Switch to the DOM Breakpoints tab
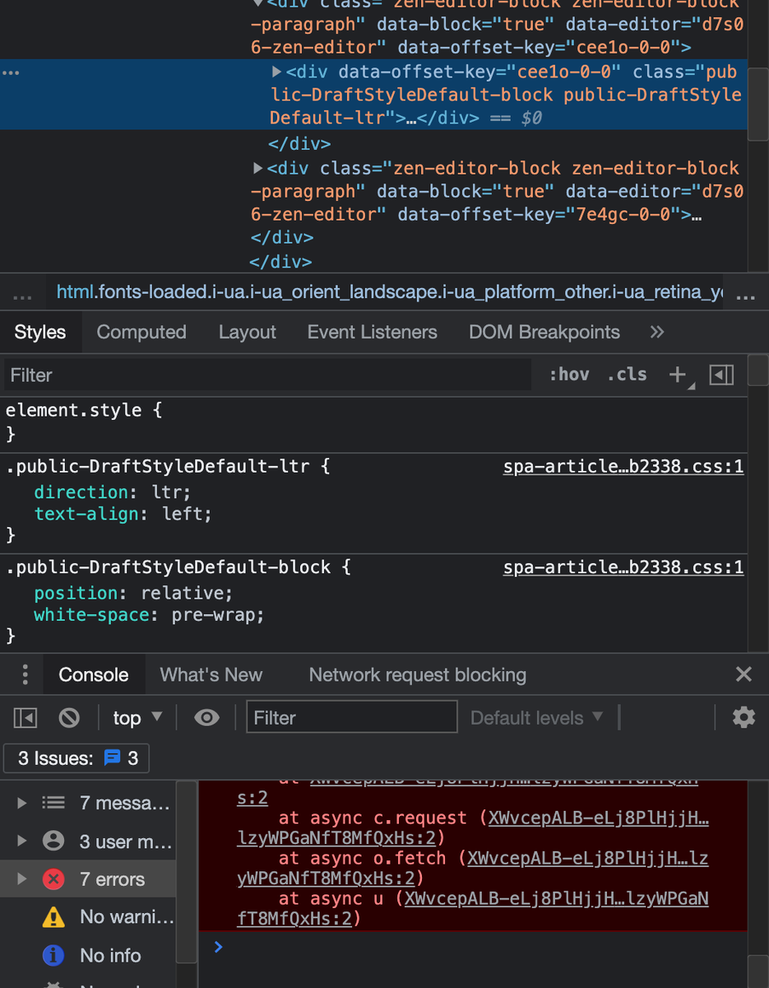This screenshot has width=769, height=988. (544, 332)
